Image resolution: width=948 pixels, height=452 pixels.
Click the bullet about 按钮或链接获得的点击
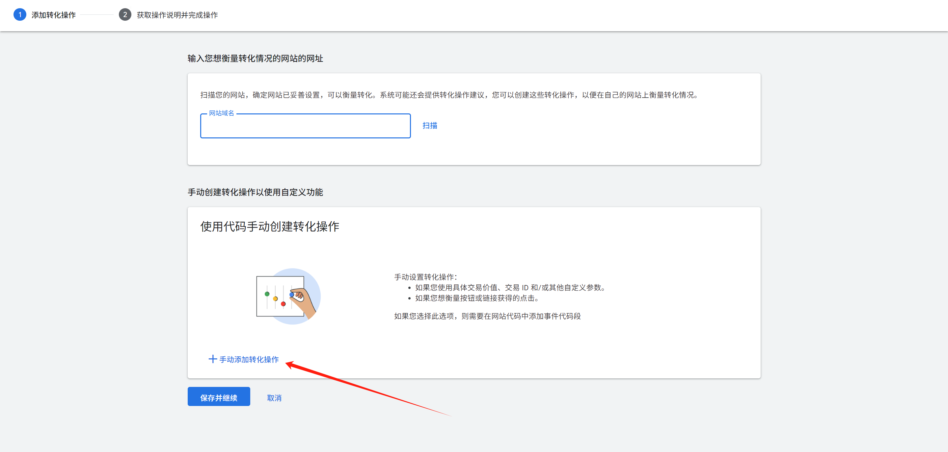pyautogui.click(x=477, y=298)
